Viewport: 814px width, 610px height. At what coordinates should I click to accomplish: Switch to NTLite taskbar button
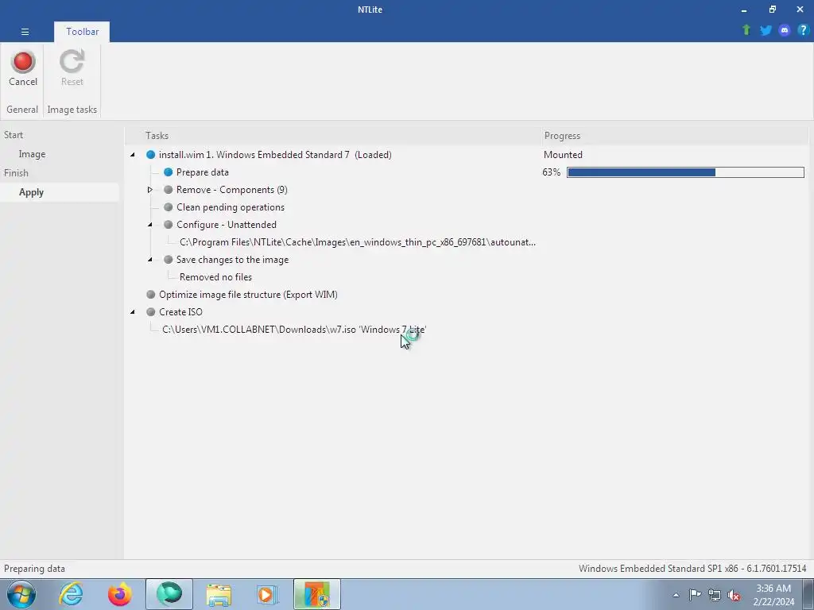317,594
